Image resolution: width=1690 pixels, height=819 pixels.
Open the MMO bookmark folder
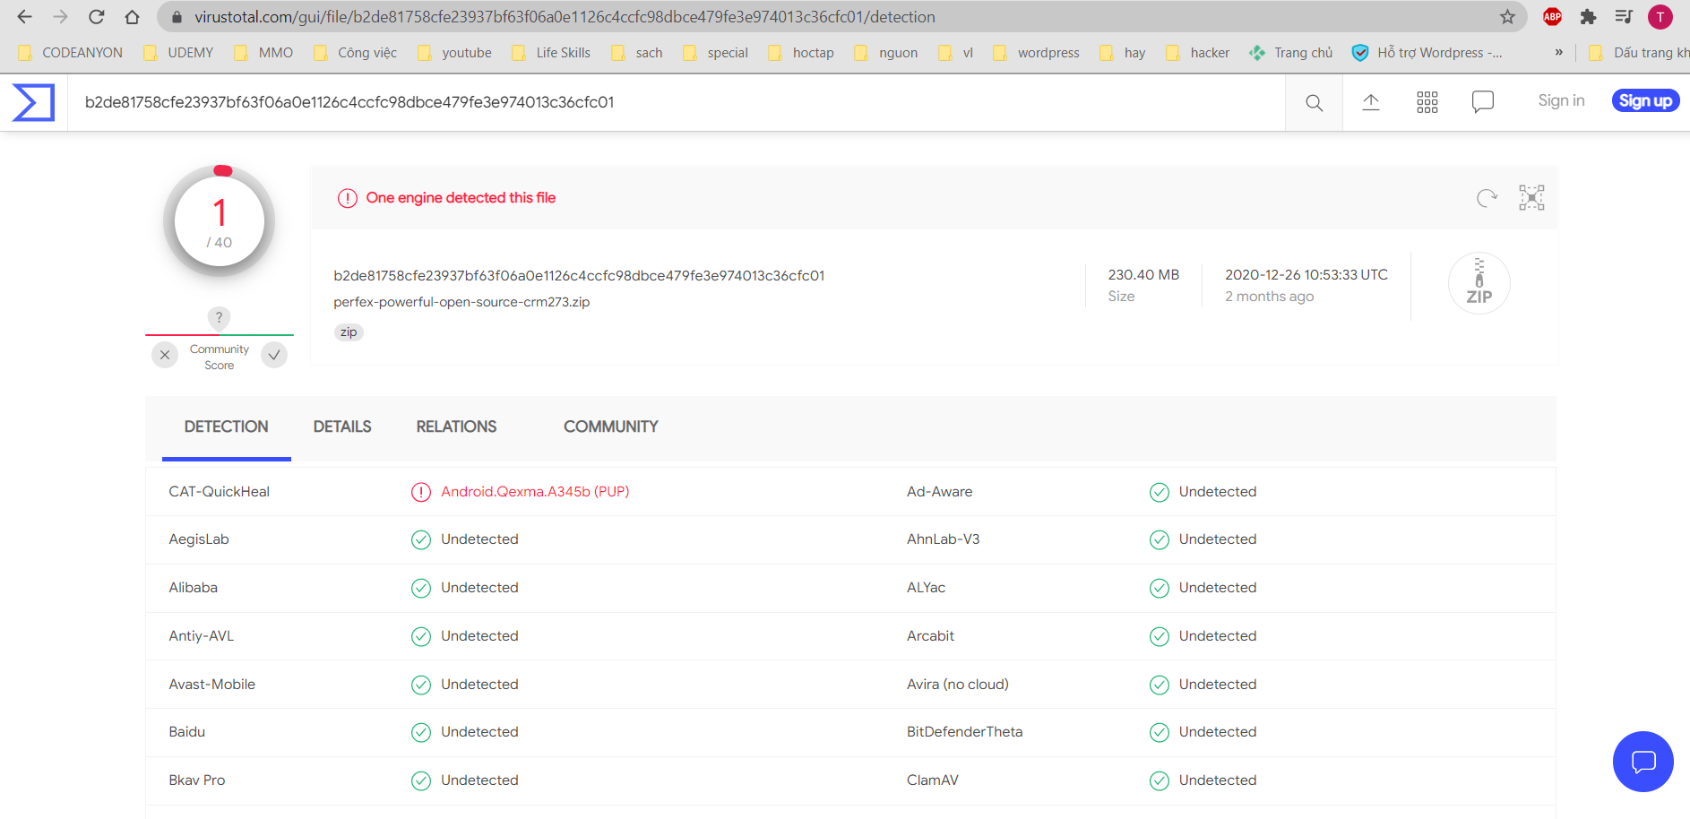click(264, 53)
